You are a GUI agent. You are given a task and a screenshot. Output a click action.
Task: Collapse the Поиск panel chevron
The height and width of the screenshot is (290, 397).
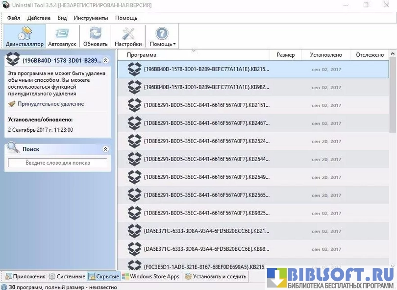(106, 149)
